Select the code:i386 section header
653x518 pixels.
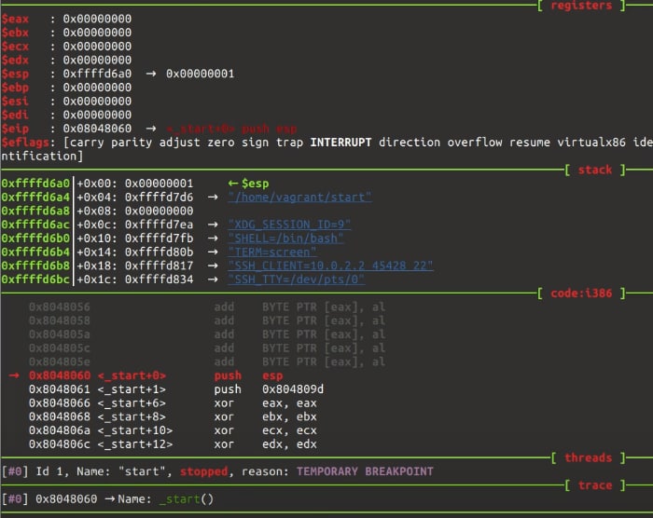coord(581,293)
